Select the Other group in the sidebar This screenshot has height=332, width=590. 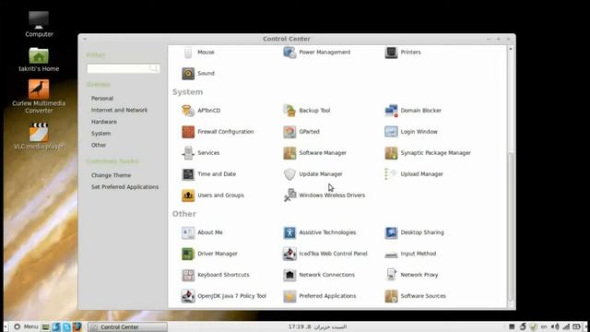coord(99,145)
